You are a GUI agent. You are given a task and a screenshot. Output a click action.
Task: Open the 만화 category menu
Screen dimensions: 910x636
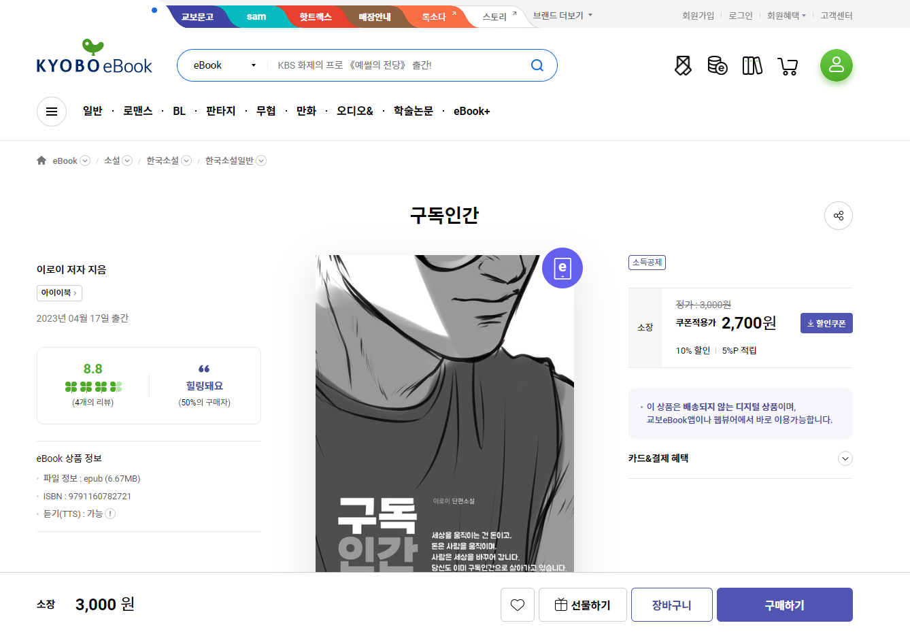306,111
